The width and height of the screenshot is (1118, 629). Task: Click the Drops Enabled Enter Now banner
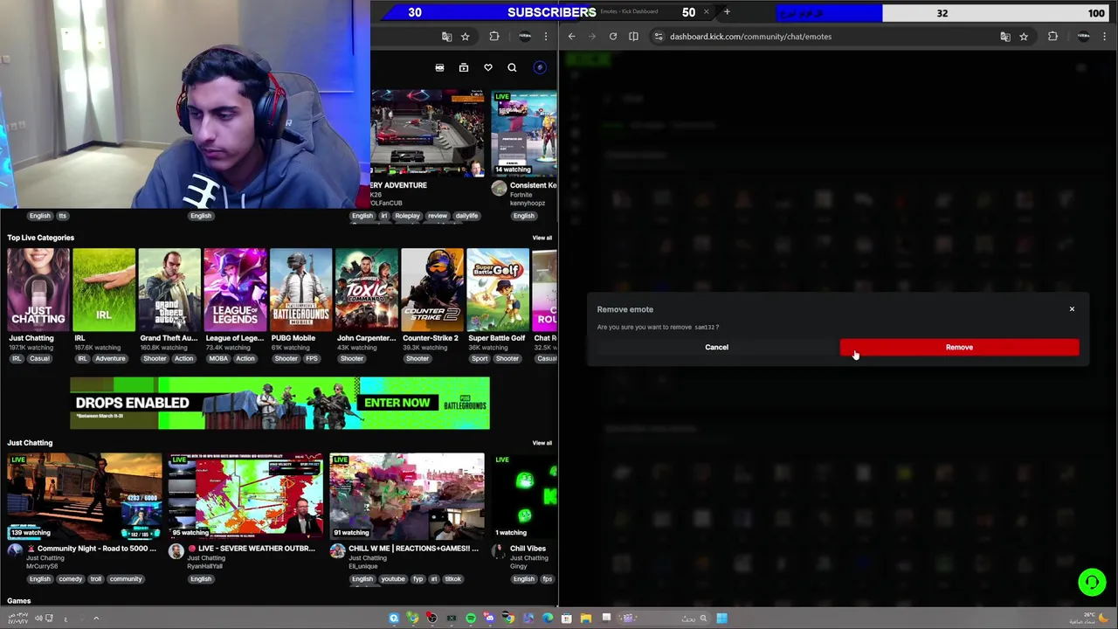[279, 403]
